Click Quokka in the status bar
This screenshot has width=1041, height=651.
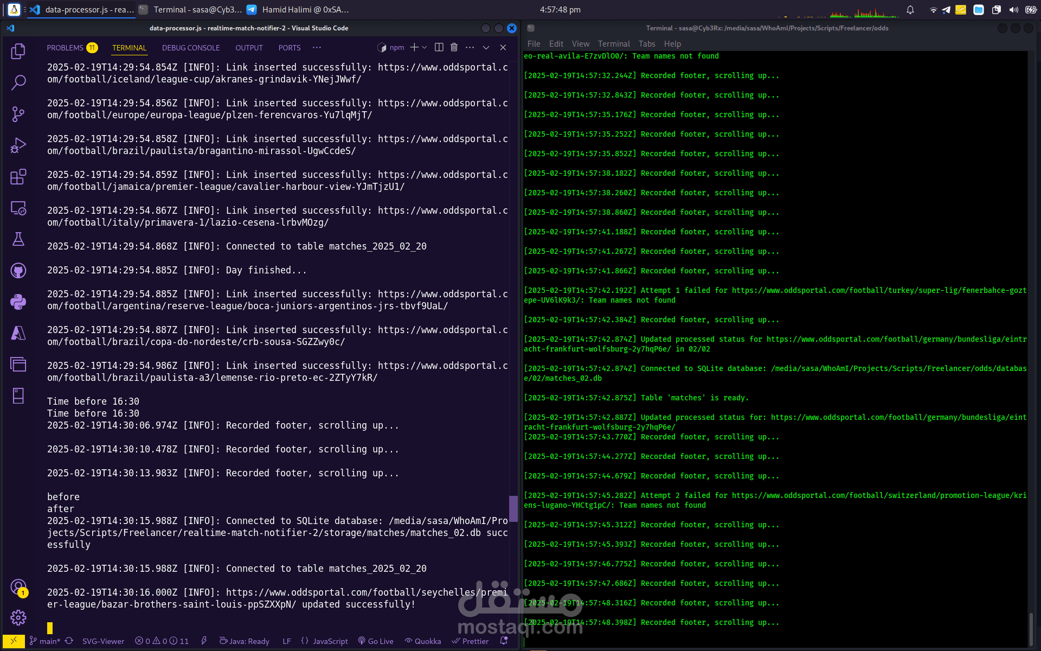[x=423, y=641]
